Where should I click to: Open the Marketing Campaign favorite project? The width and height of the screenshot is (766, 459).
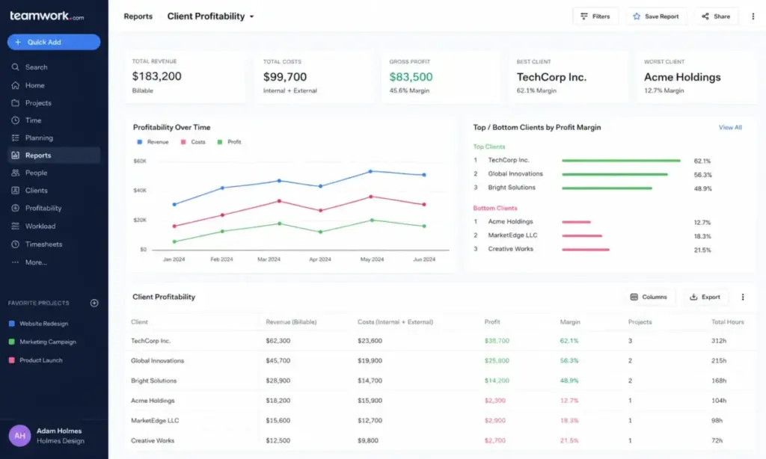point(47,342)
